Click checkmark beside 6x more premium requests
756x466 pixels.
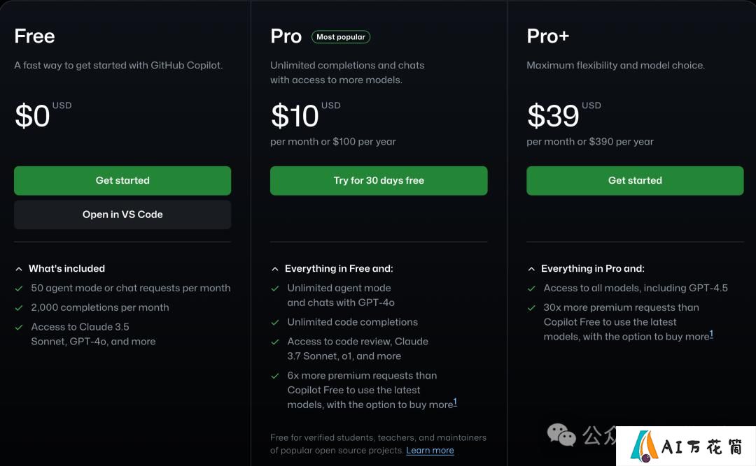275,376
